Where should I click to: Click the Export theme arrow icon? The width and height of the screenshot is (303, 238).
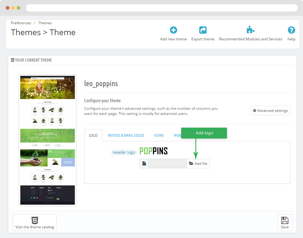pyautogui.click(x=203, y=30)
